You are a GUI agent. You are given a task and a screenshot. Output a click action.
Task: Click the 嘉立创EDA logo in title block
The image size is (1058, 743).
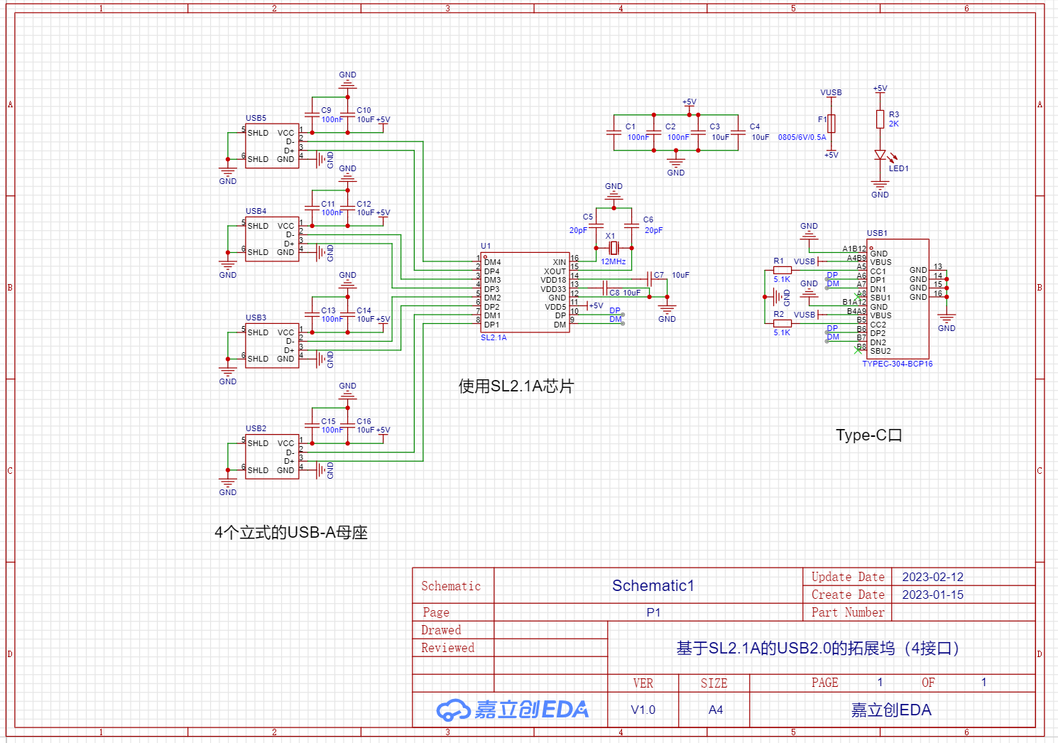(512, 709)
